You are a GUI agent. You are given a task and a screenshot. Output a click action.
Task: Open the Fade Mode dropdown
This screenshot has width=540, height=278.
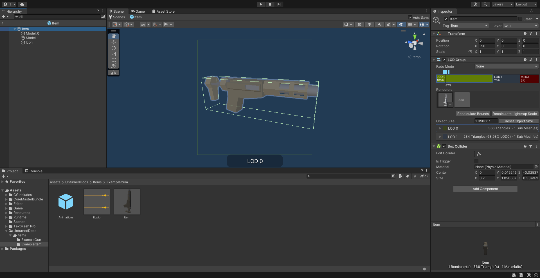(506, 66)
